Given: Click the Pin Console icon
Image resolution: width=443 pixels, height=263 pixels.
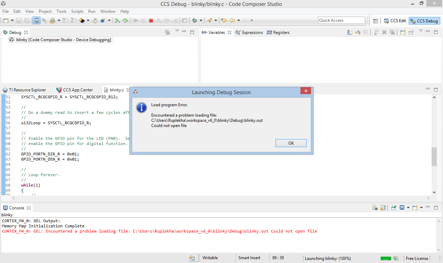Looking at the screenshot, I should coord(394,208).
